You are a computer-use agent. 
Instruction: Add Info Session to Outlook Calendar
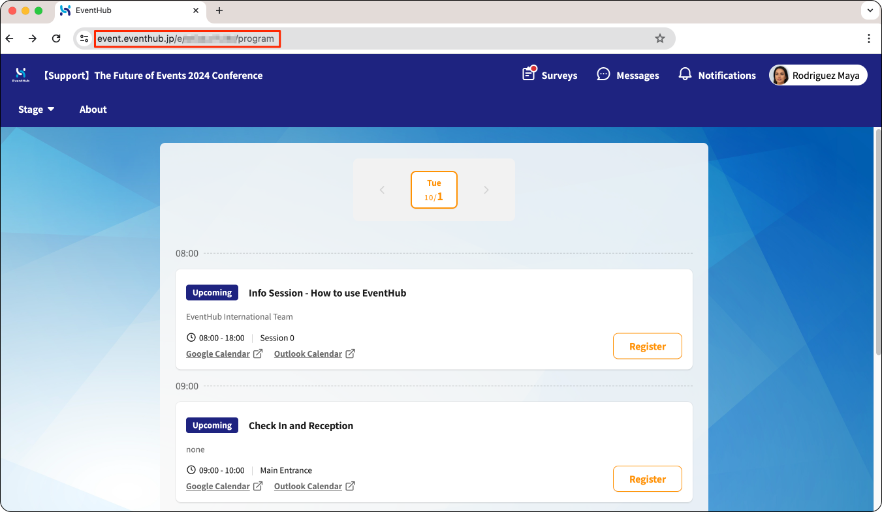tap(315, 354)
